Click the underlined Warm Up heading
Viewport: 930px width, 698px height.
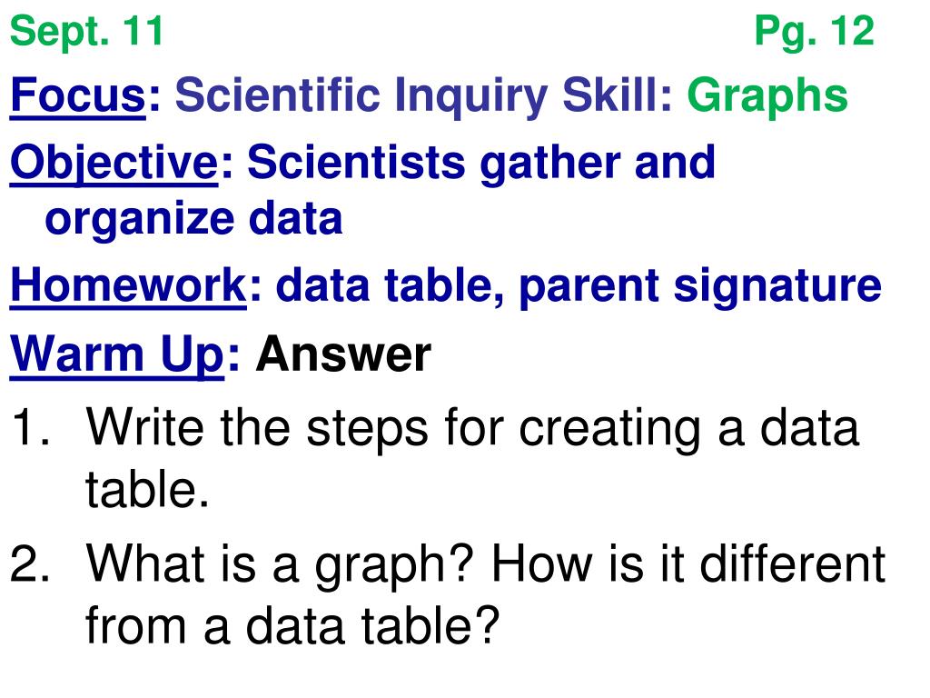(x=117, y=355)
